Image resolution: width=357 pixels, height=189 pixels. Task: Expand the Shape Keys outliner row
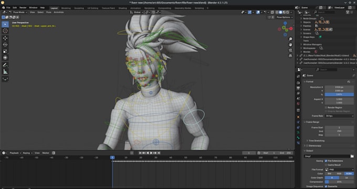(301, 37)
